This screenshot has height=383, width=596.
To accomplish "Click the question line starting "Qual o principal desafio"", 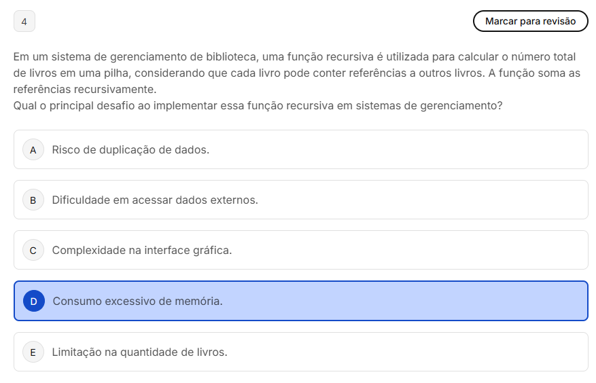I will (258, 106).
